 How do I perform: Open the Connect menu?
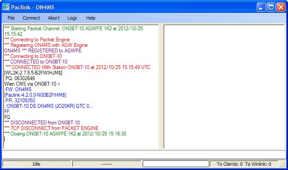tap(31, 18)
